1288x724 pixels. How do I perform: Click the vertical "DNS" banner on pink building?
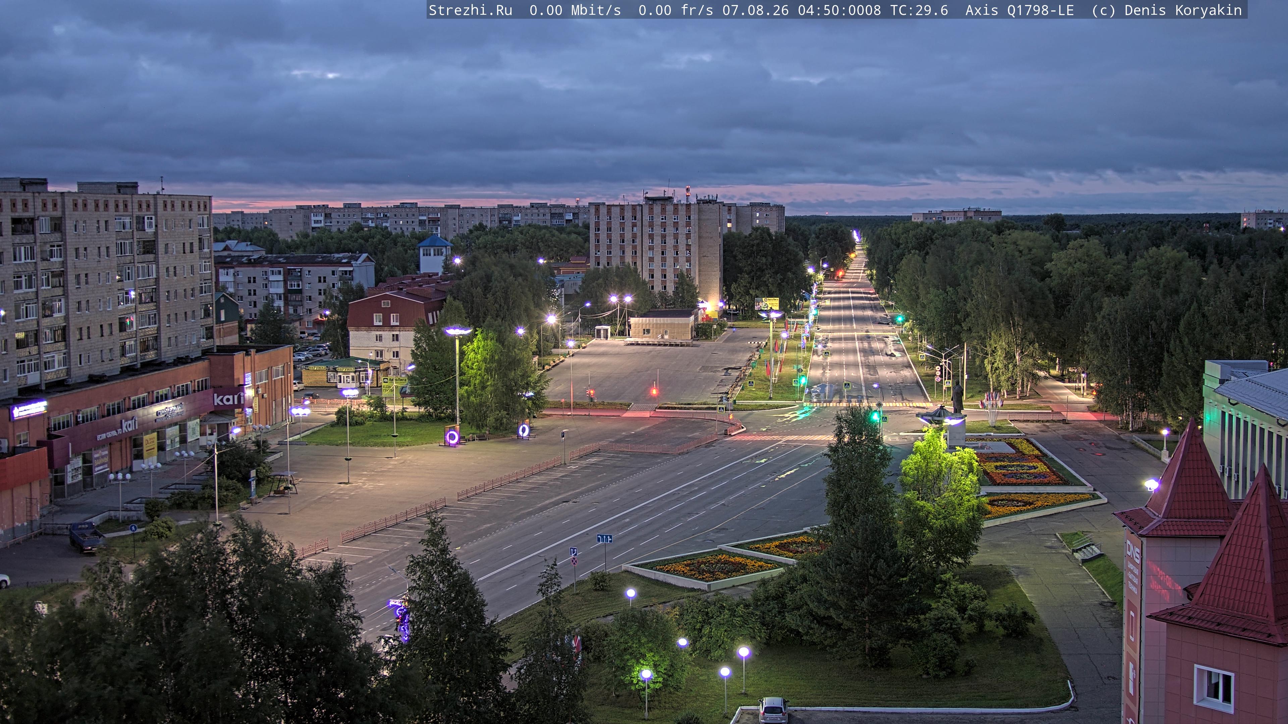[1132, 626]
